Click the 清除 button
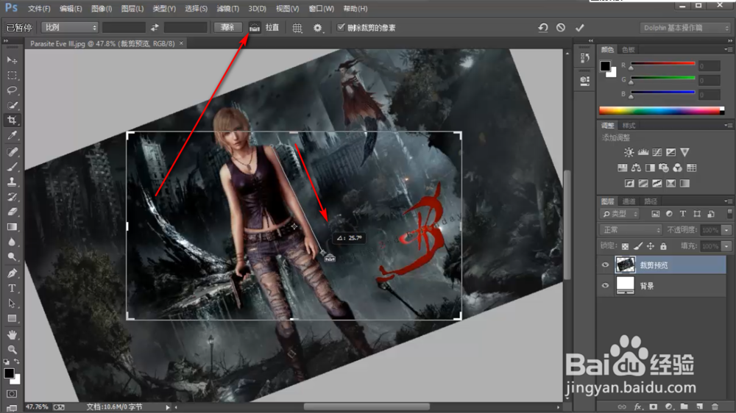Image resolution: width=736 pixels, height=413 pixels. [227, 28]
